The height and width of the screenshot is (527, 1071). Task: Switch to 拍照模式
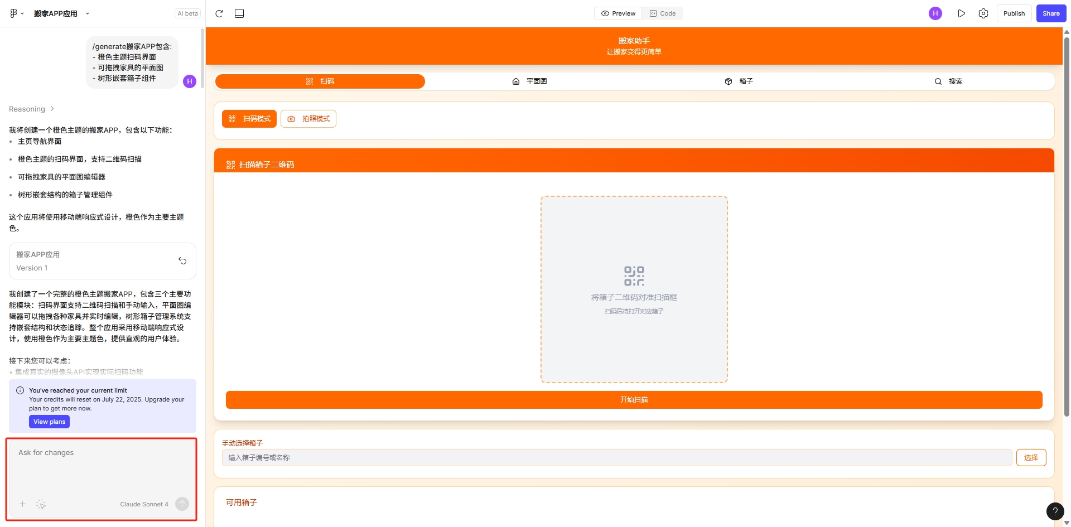pos(308,119)
